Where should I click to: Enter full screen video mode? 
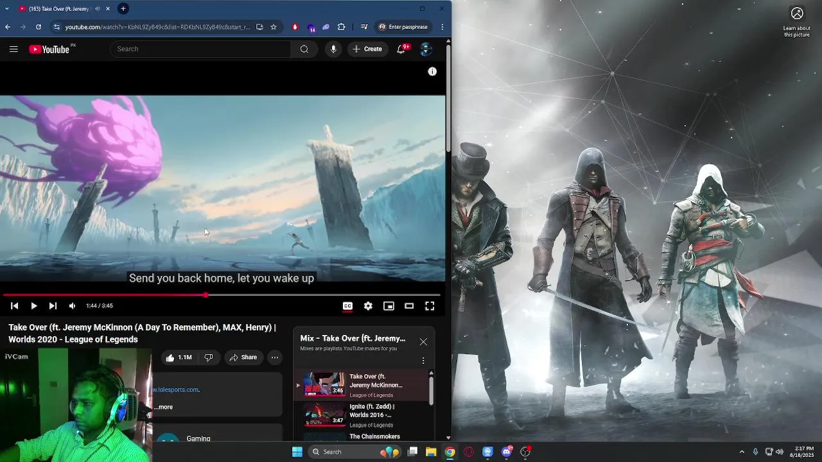click(x=430, y=306)
